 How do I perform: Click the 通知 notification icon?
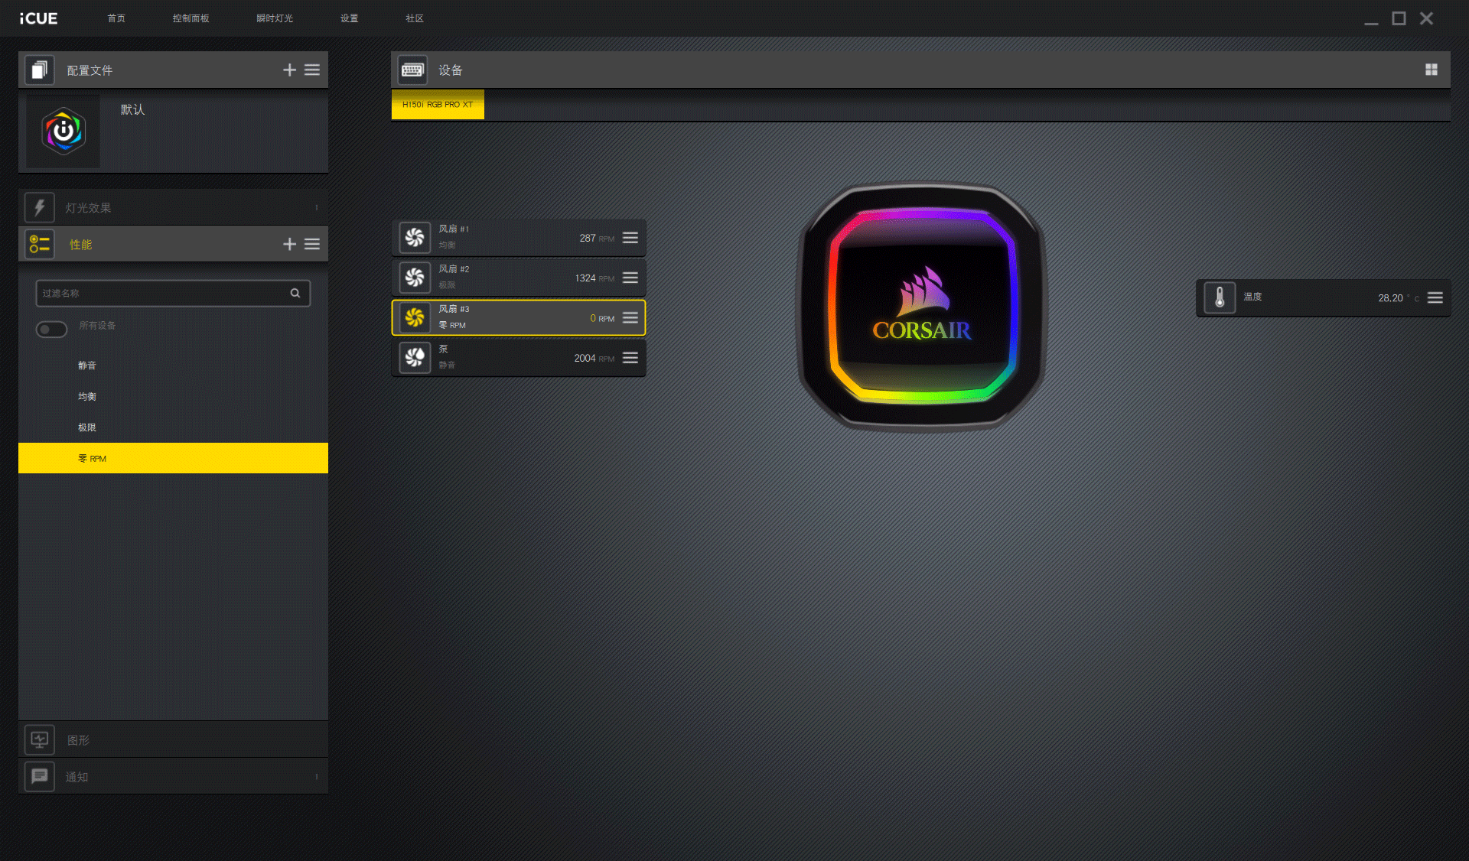40,776
